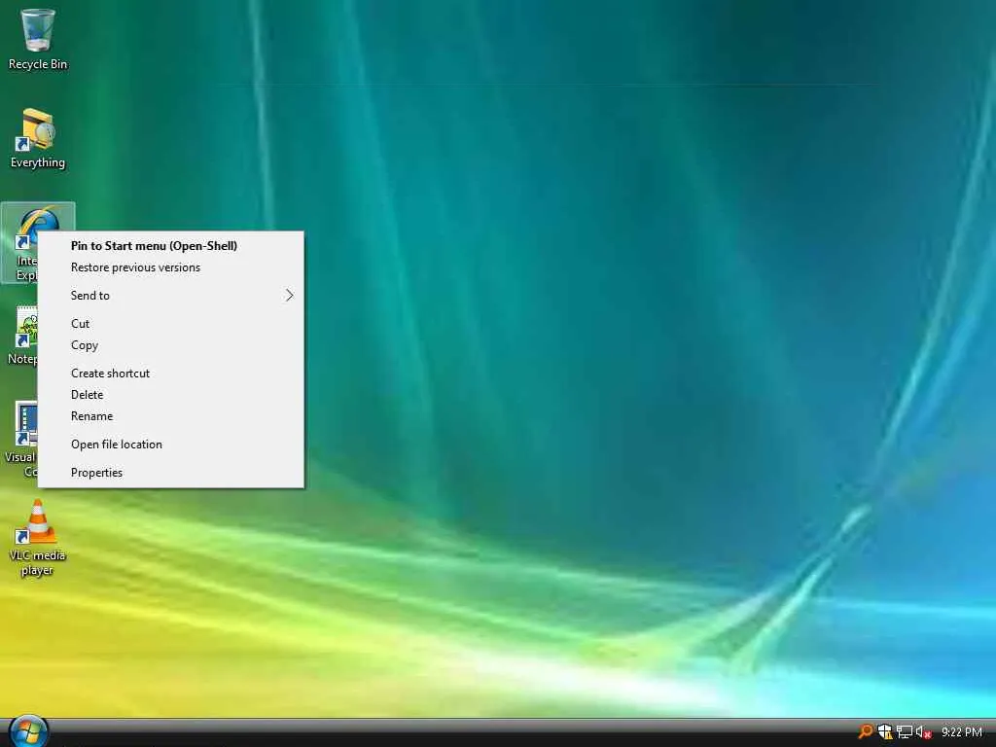Click the muted speaker volume icon
The width and height of the screenshot is (996, 747).
[923, 731]
